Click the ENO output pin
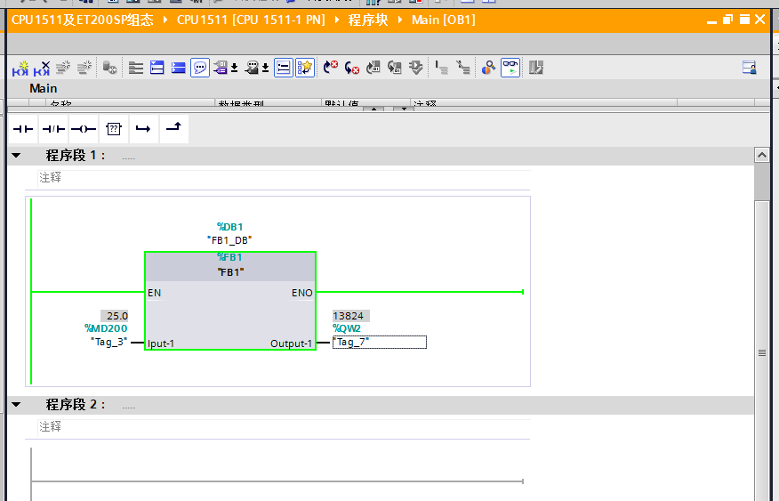 click(302, 293)
